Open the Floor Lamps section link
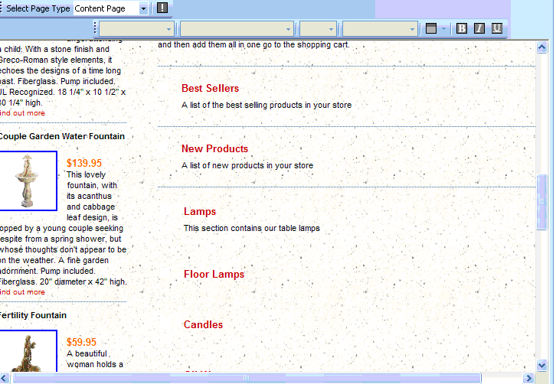The width and height of the screenshot is (556, 384). (x=214, y=274)
